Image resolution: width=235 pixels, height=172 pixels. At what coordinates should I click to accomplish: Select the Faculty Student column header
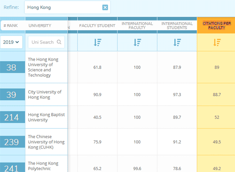coord(97,25)
